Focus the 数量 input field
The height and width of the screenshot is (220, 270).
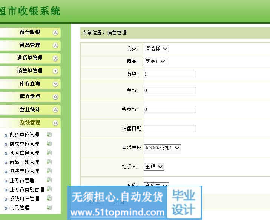coord(170,74)
